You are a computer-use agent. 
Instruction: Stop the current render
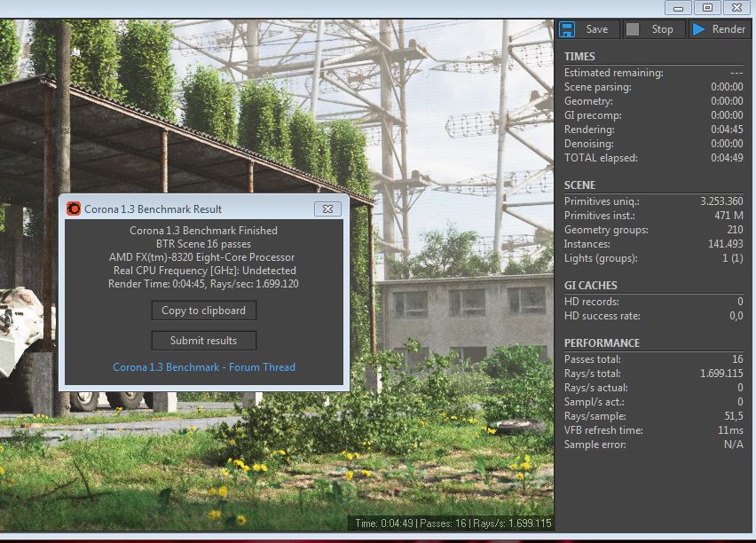tap(654, 29)
